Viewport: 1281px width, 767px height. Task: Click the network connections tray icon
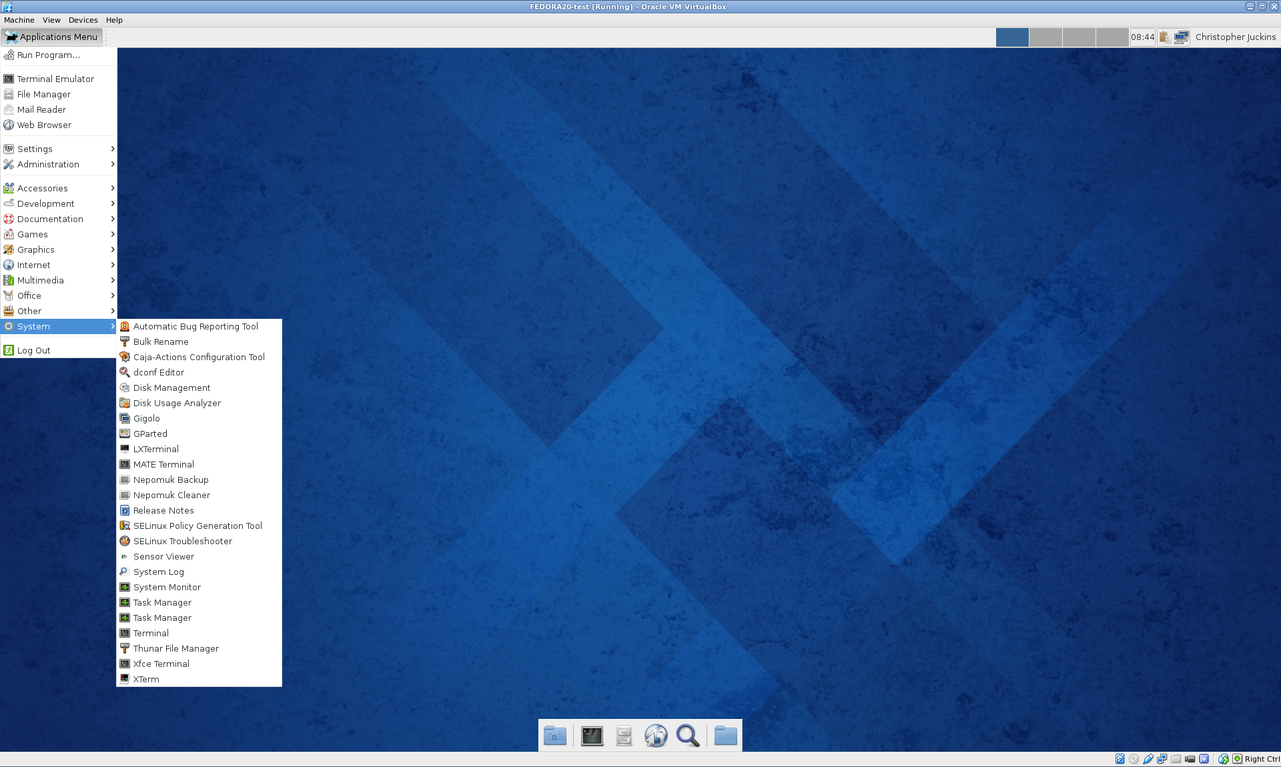tap(1181, 37)
